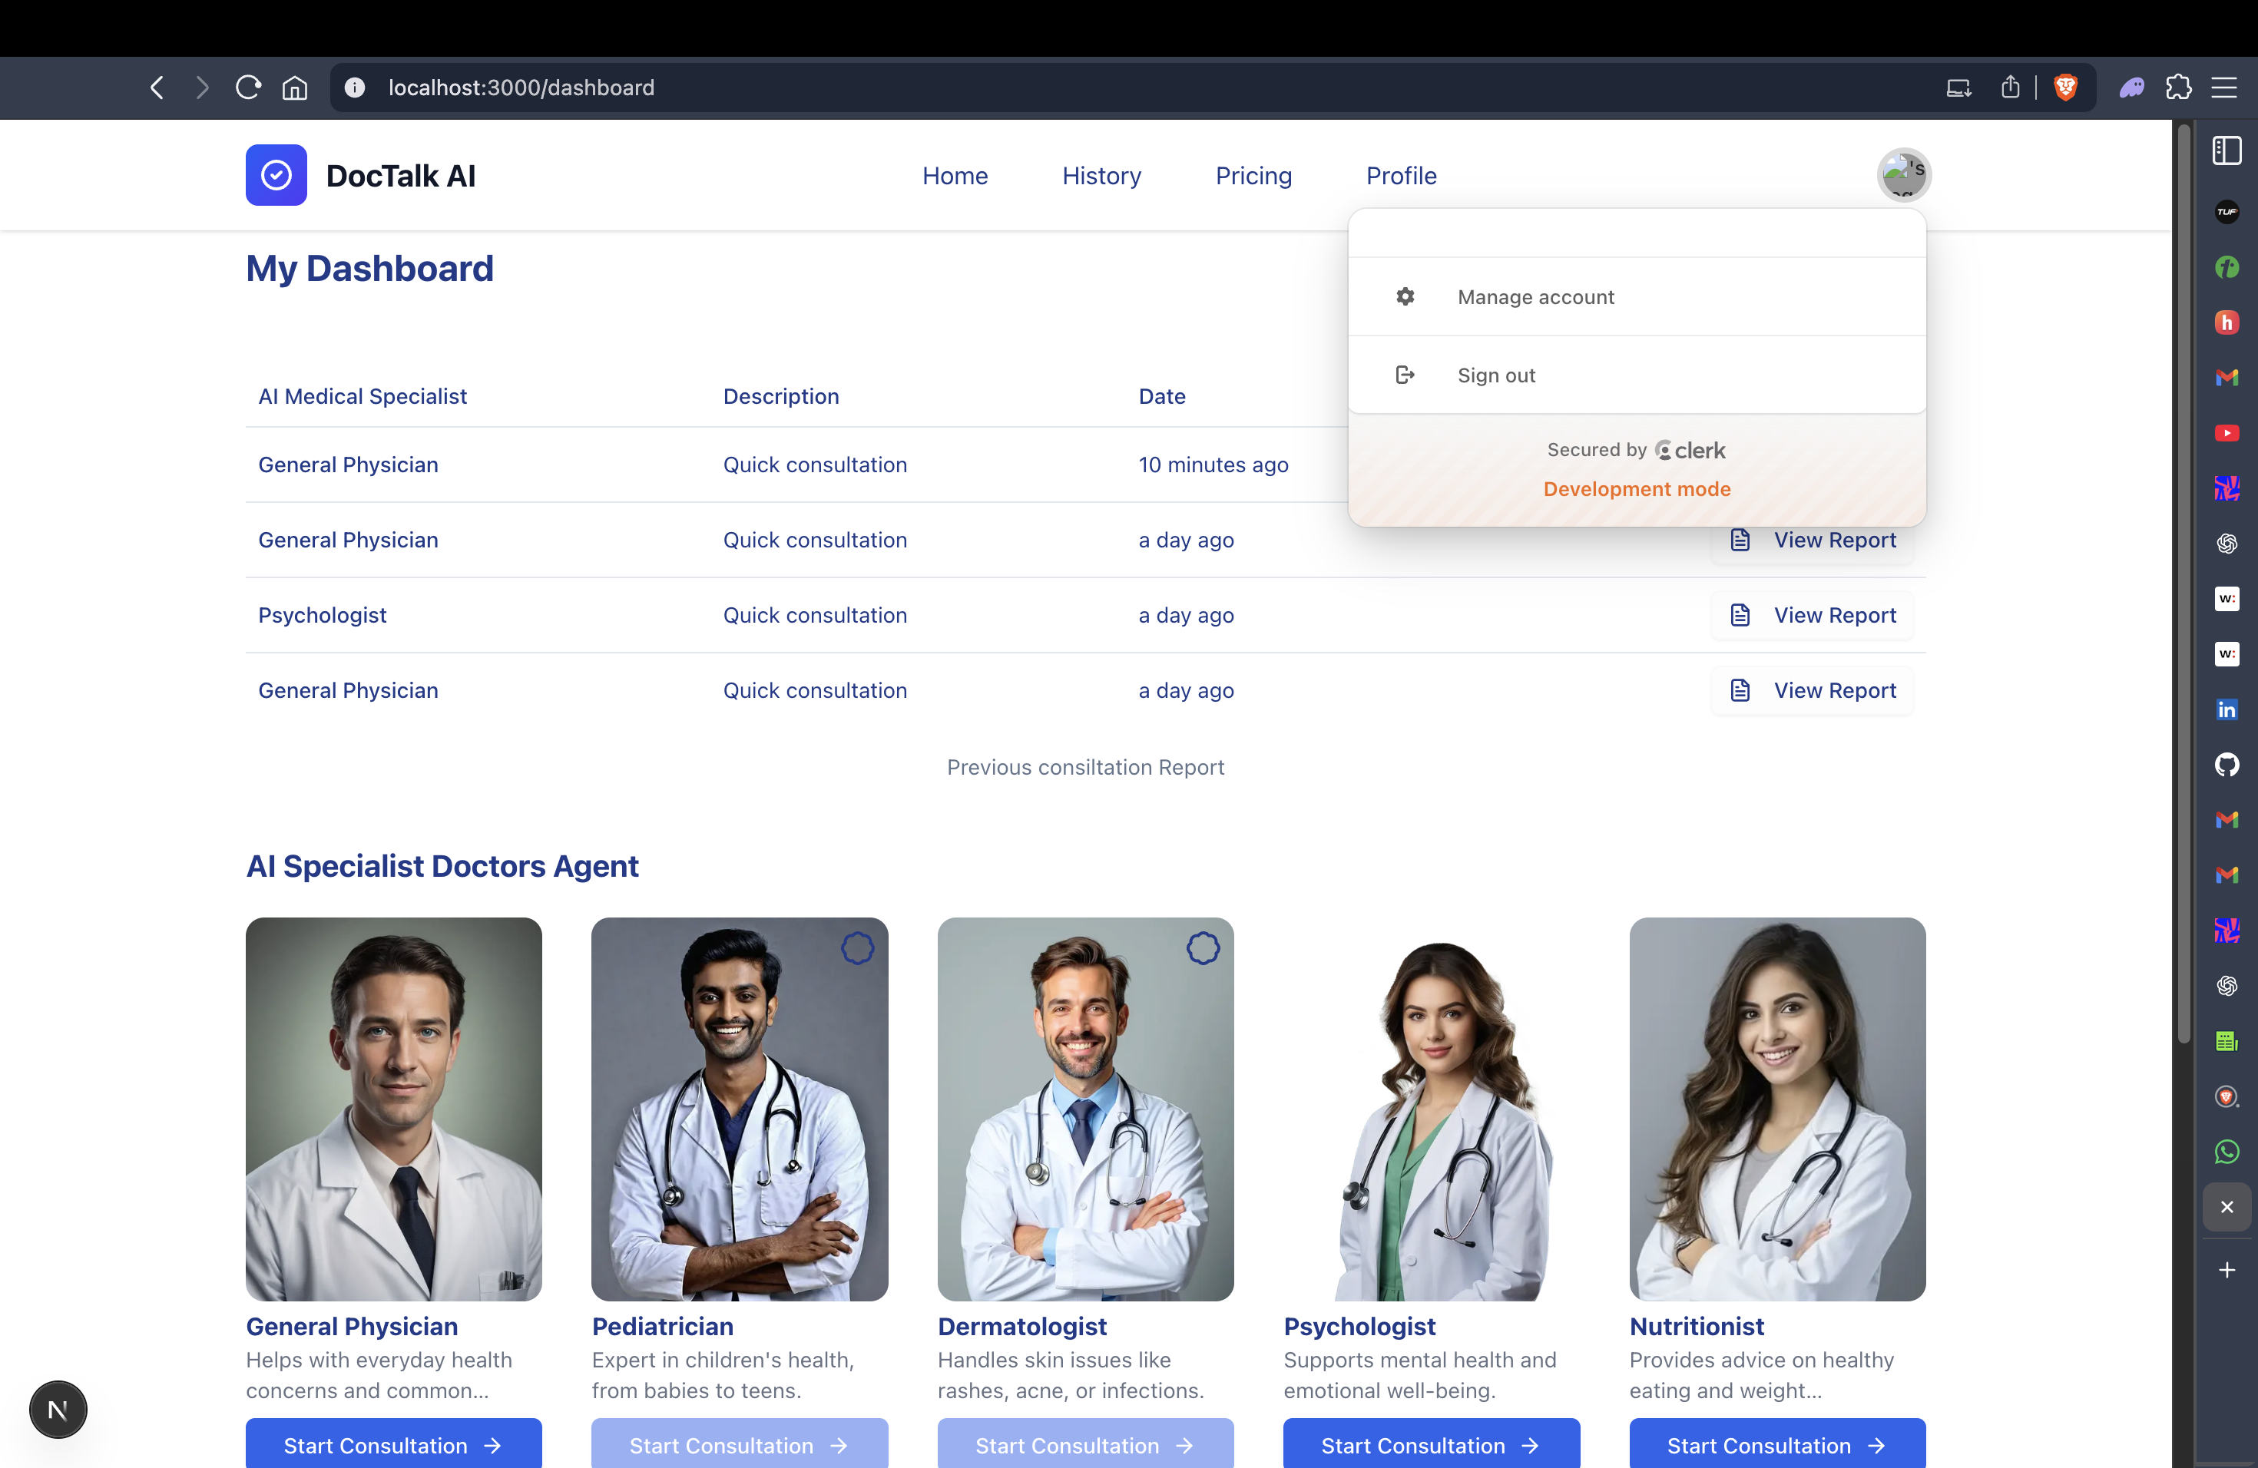Select Sign out from menu
The width and height of the screenshot is (2258, 1468).
[x=1495, y=375]
